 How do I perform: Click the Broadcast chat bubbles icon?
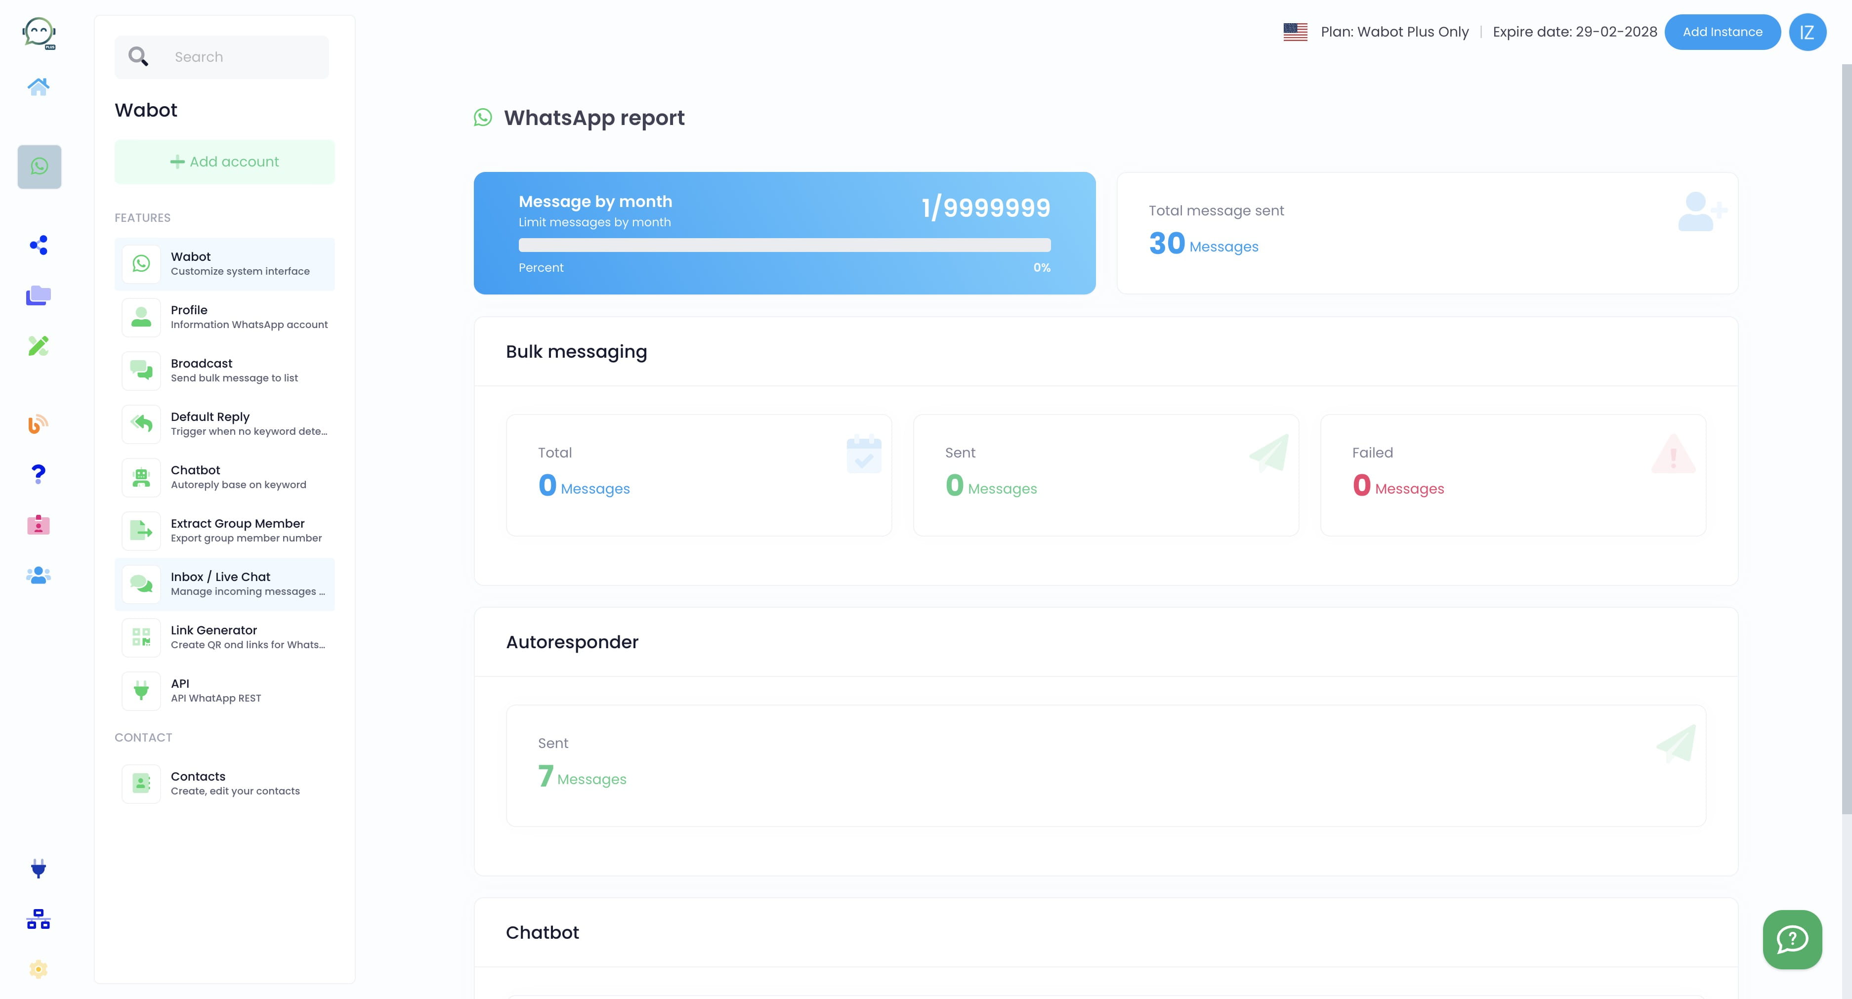[141, 370]
